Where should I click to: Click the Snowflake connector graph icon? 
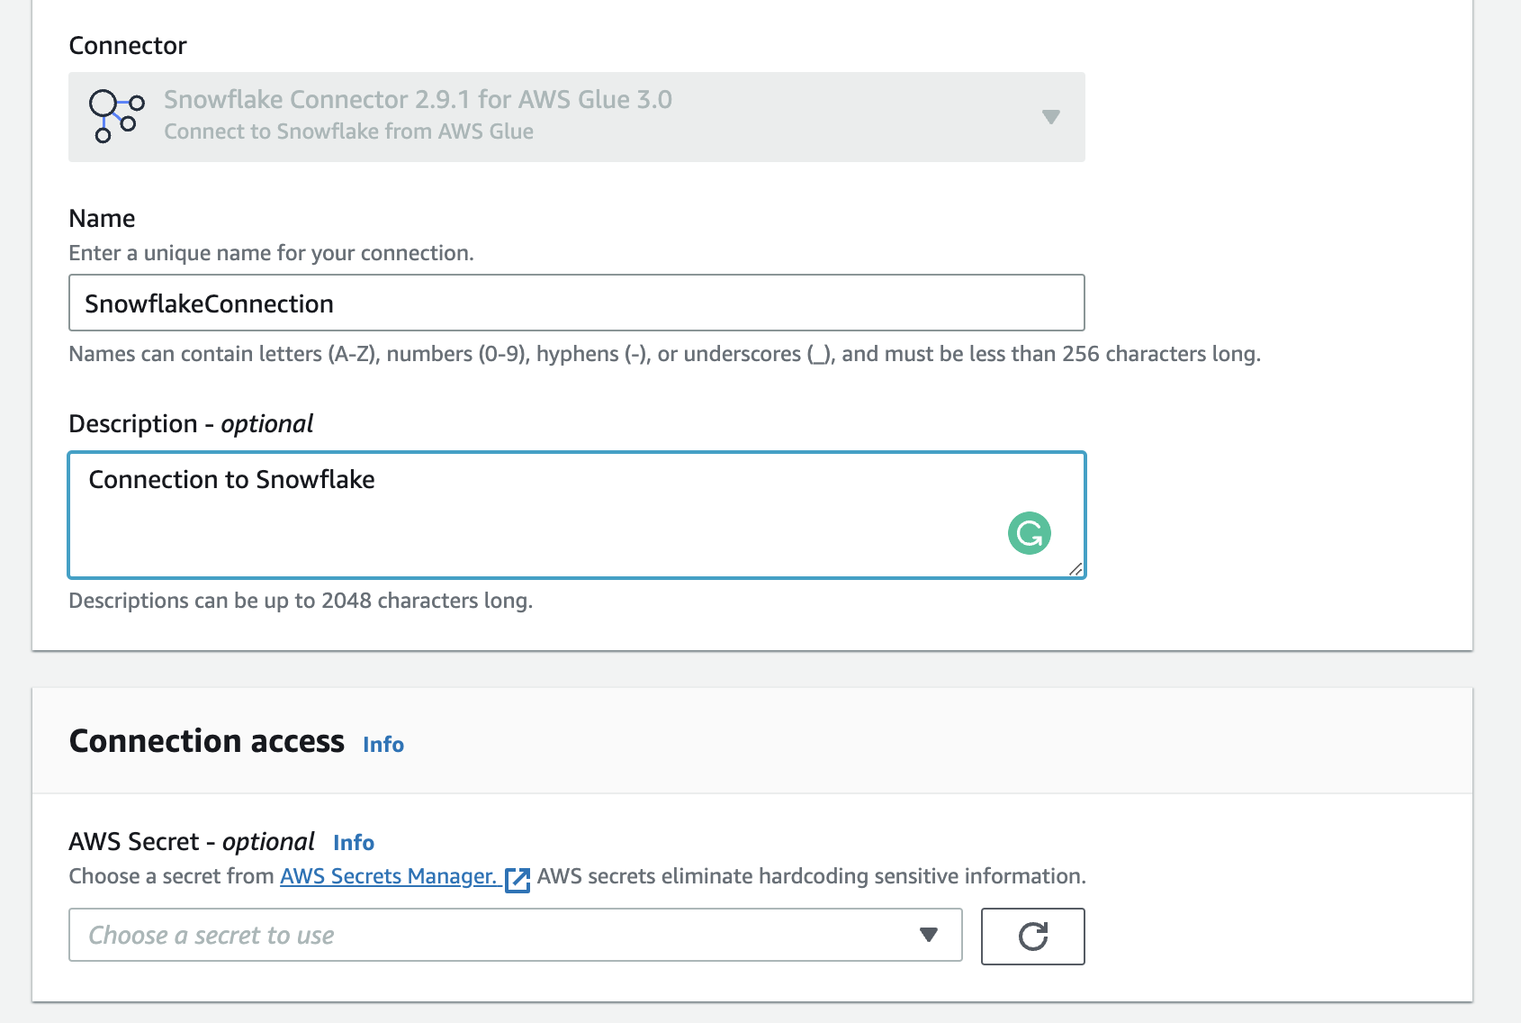coord(115,117)
